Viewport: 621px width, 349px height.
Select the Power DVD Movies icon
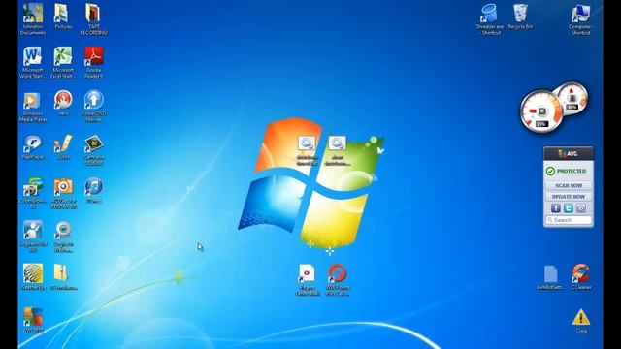point(94,107)
